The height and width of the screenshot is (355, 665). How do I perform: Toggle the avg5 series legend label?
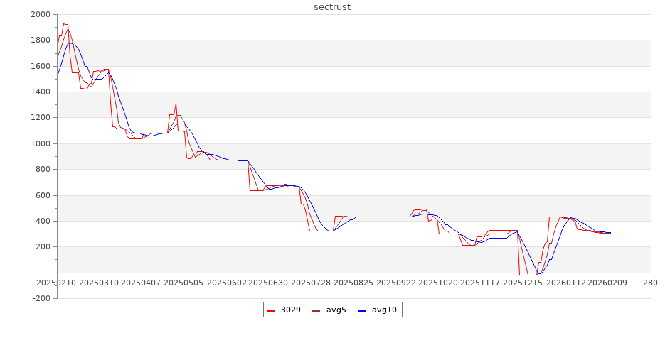click(x=336, y=310)
